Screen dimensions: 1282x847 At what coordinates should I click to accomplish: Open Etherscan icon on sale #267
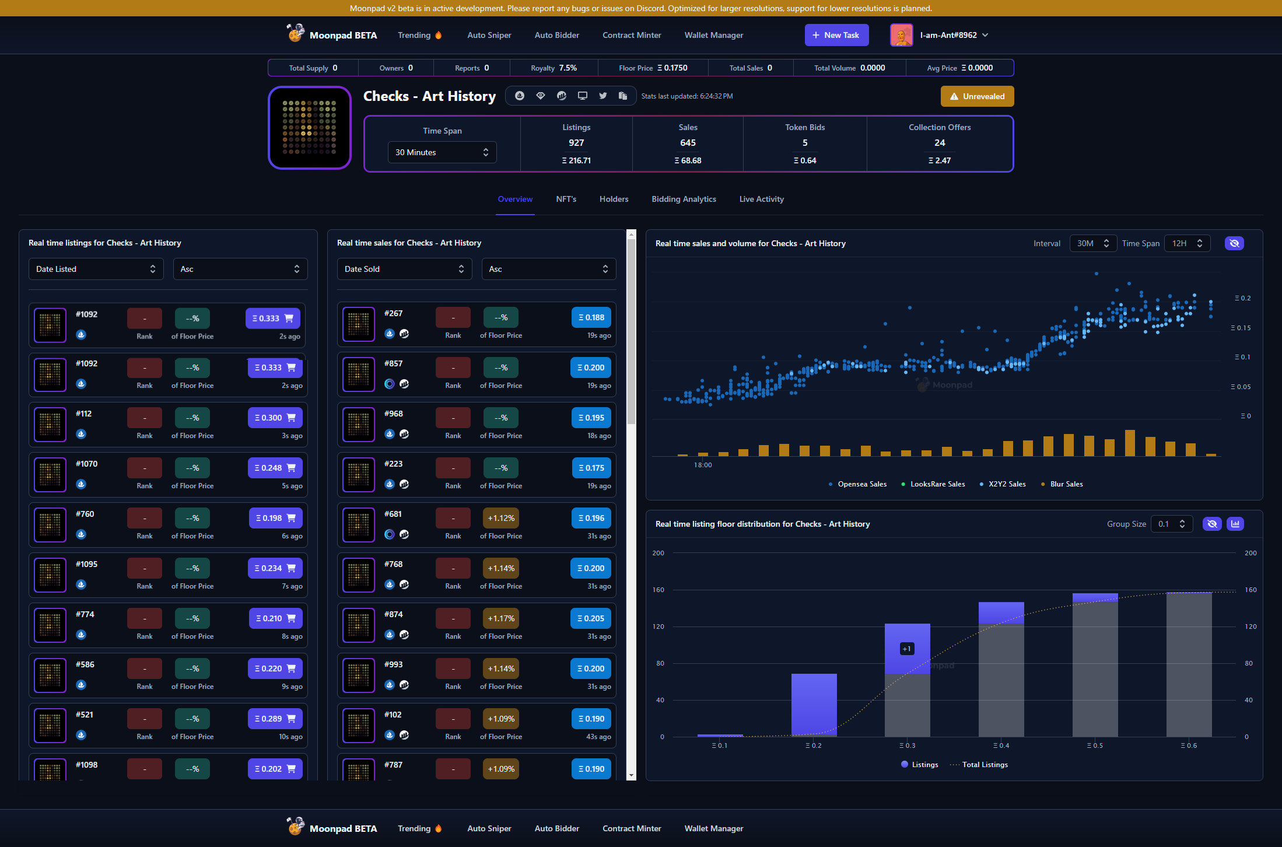coord(404,334)
